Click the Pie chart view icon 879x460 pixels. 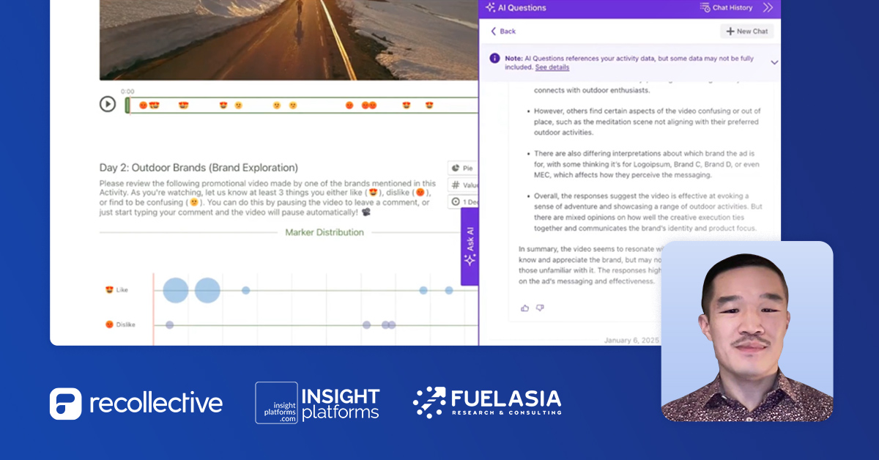tap(456, 167)
